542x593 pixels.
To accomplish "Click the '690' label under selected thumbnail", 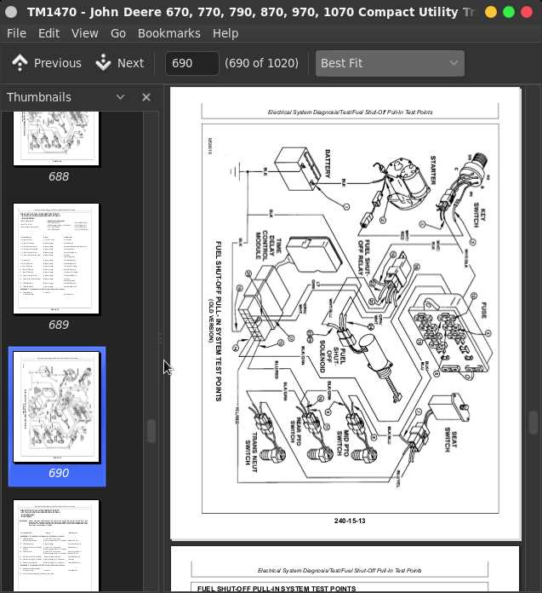I will [x=59, y=473].
